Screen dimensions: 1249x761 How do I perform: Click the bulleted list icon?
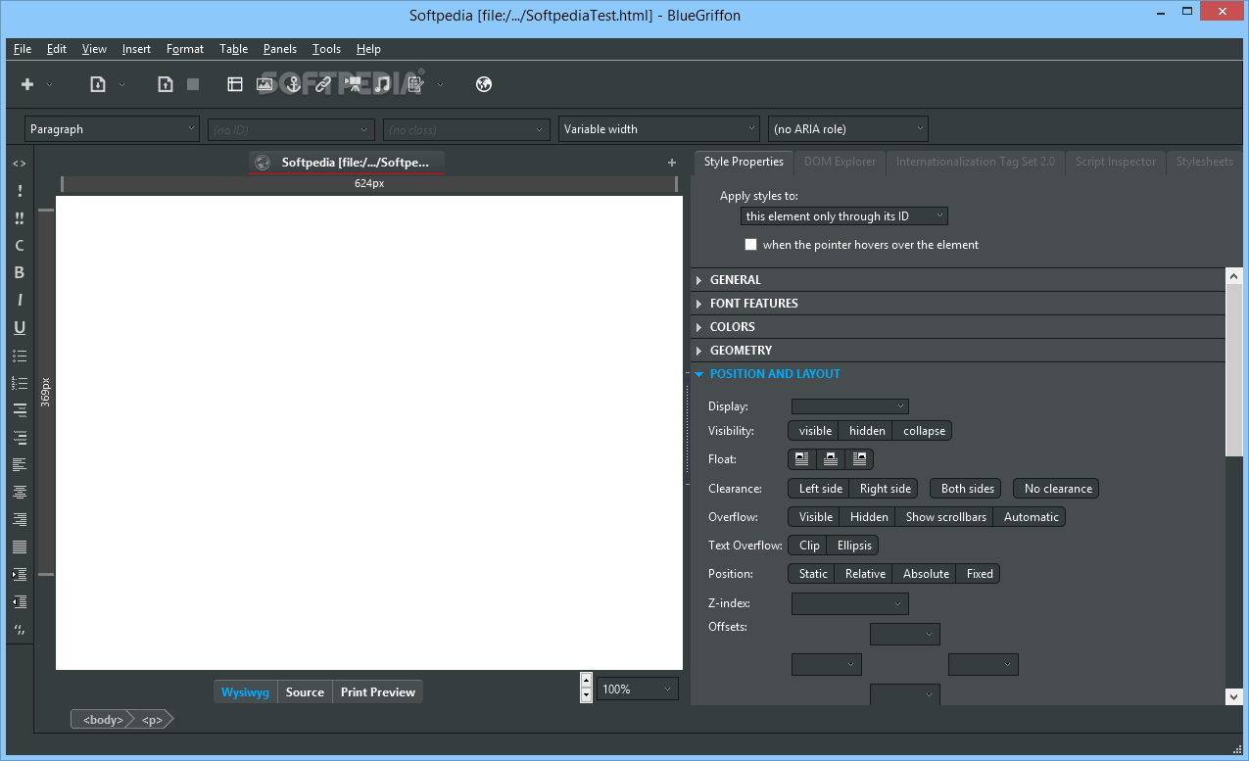(x=19, y=356)
